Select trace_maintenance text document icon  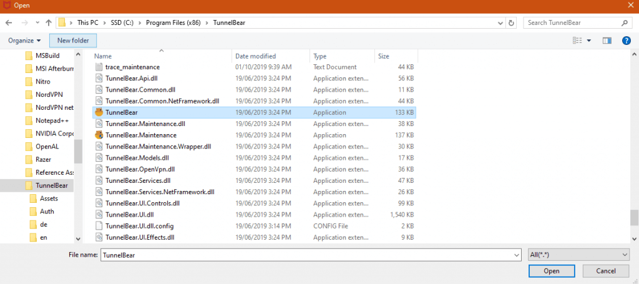coord(99,67)
